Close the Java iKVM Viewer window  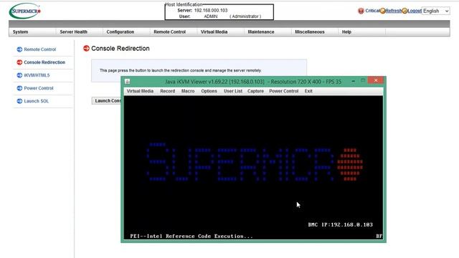(x=376, y=80)
